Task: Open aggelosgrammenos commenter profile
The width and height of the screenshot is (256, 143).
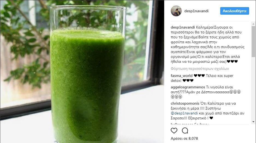Action: pos(188,87)
